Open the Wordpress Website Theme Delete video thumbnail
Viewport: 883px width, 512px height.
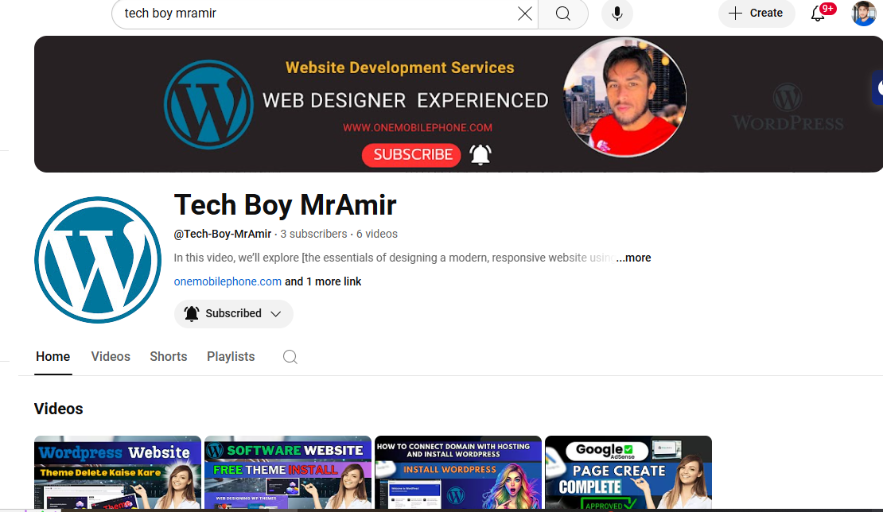(x=118, y=472)
